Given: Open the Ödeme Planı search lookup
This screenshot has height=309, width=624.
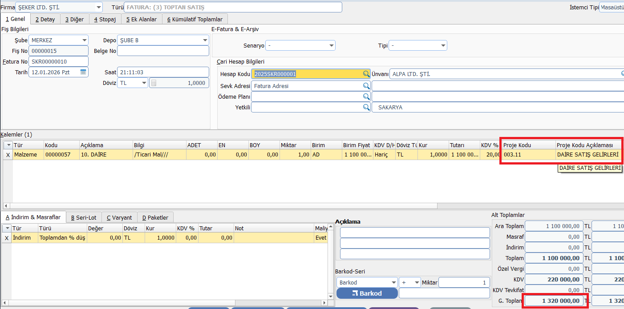Looking at the screenshot, I should (366, 96).
